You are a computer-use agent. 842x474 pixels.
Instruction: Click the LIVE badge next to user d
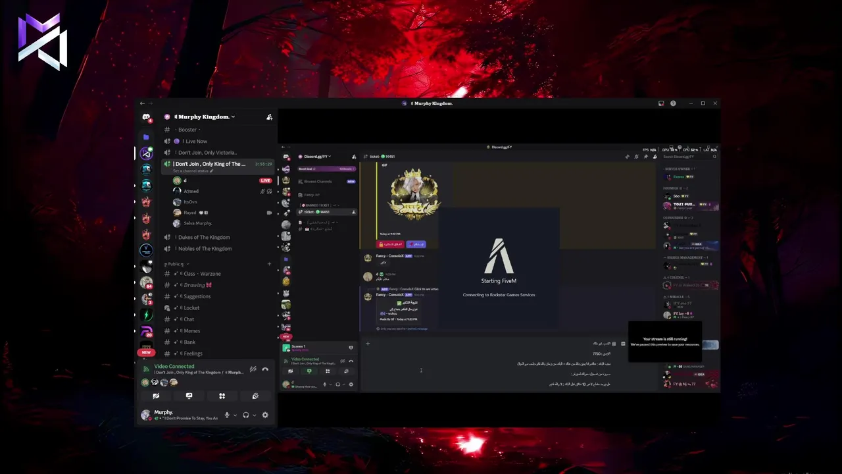265,180
